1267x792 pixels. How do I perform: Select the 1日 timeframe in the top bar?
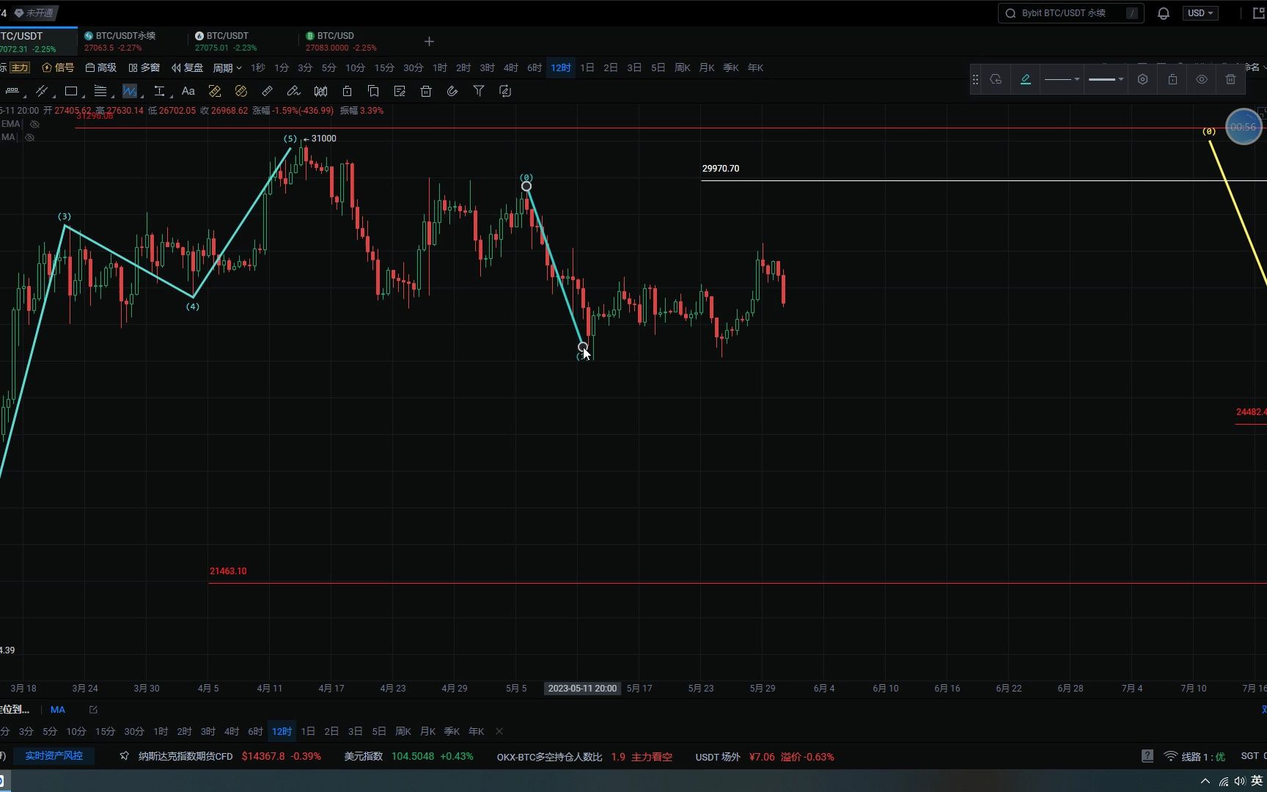(587, 67)
